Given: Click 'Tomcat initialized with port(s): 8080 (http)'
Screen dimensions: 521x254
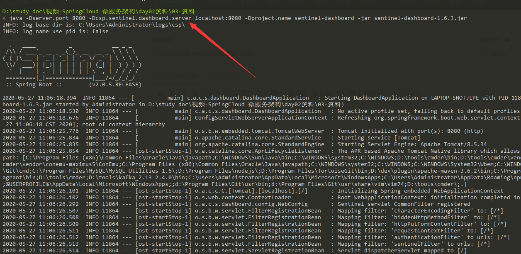Looking at the screenshot, I should (410, 131).
